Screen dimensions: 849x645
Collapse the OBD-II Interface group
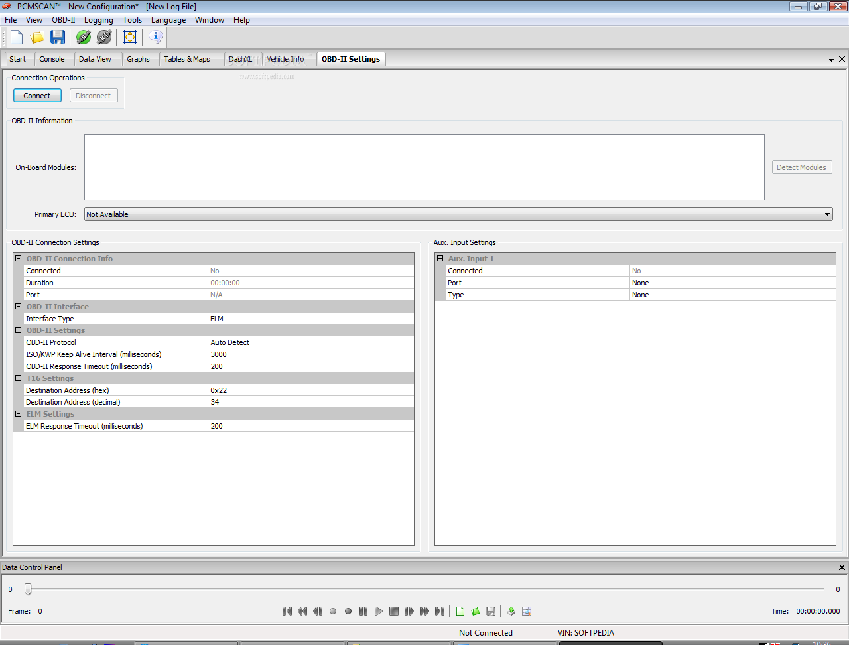[x=19, y=307]
